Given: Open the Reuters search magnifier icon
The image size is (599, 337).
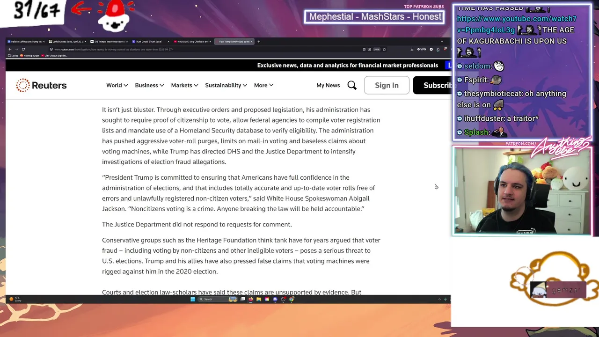Looking at the screenshot, I should coord(352,85).
